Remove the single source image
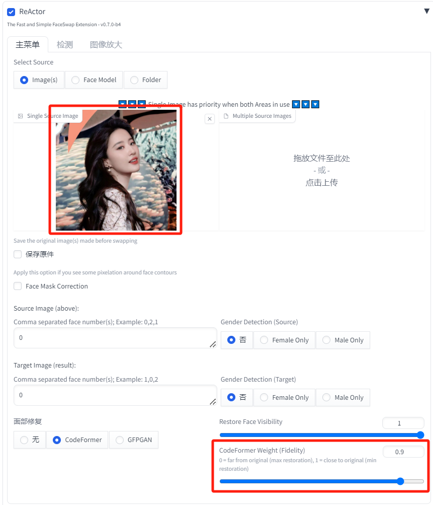This screenshot has width=433, height=505. tap(210, 119)
